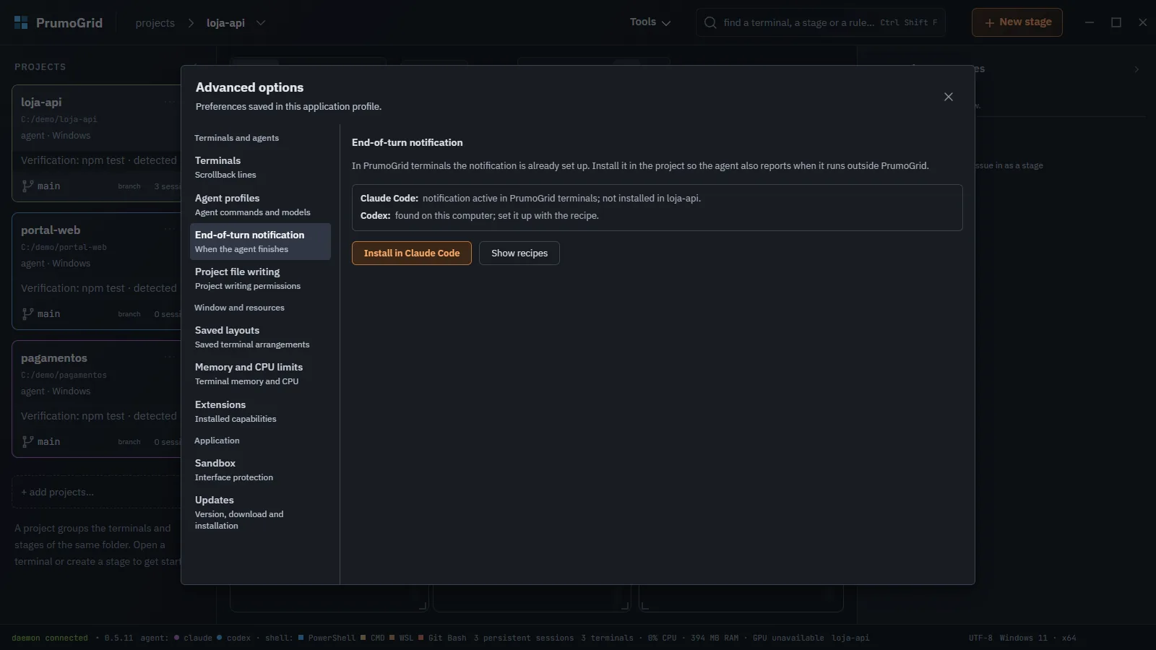Click the branch icon on portal-web card
The image size is (1156, 650).
click(x=27, y=313)
